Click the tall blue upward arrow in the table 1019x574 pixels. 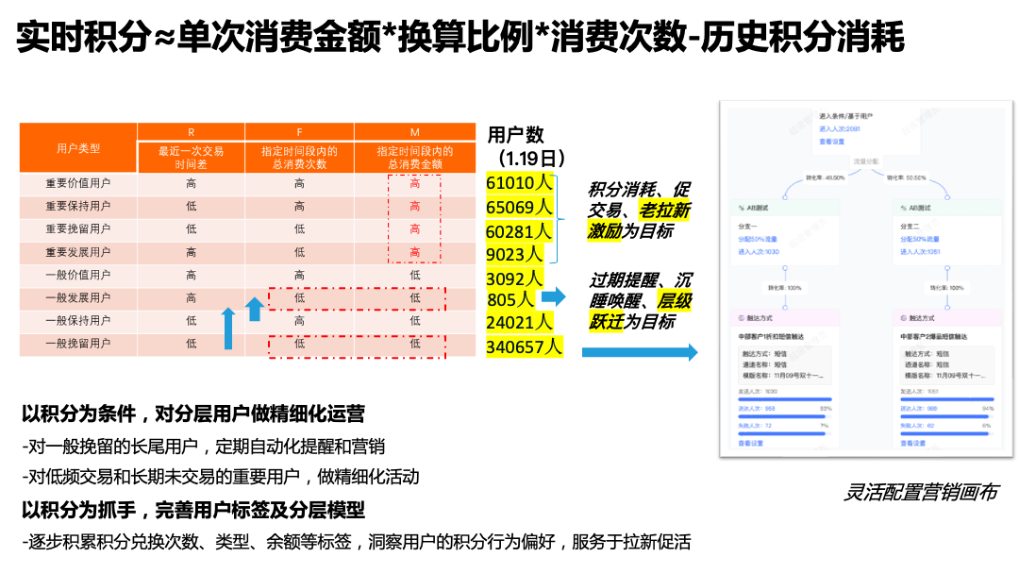228,328
